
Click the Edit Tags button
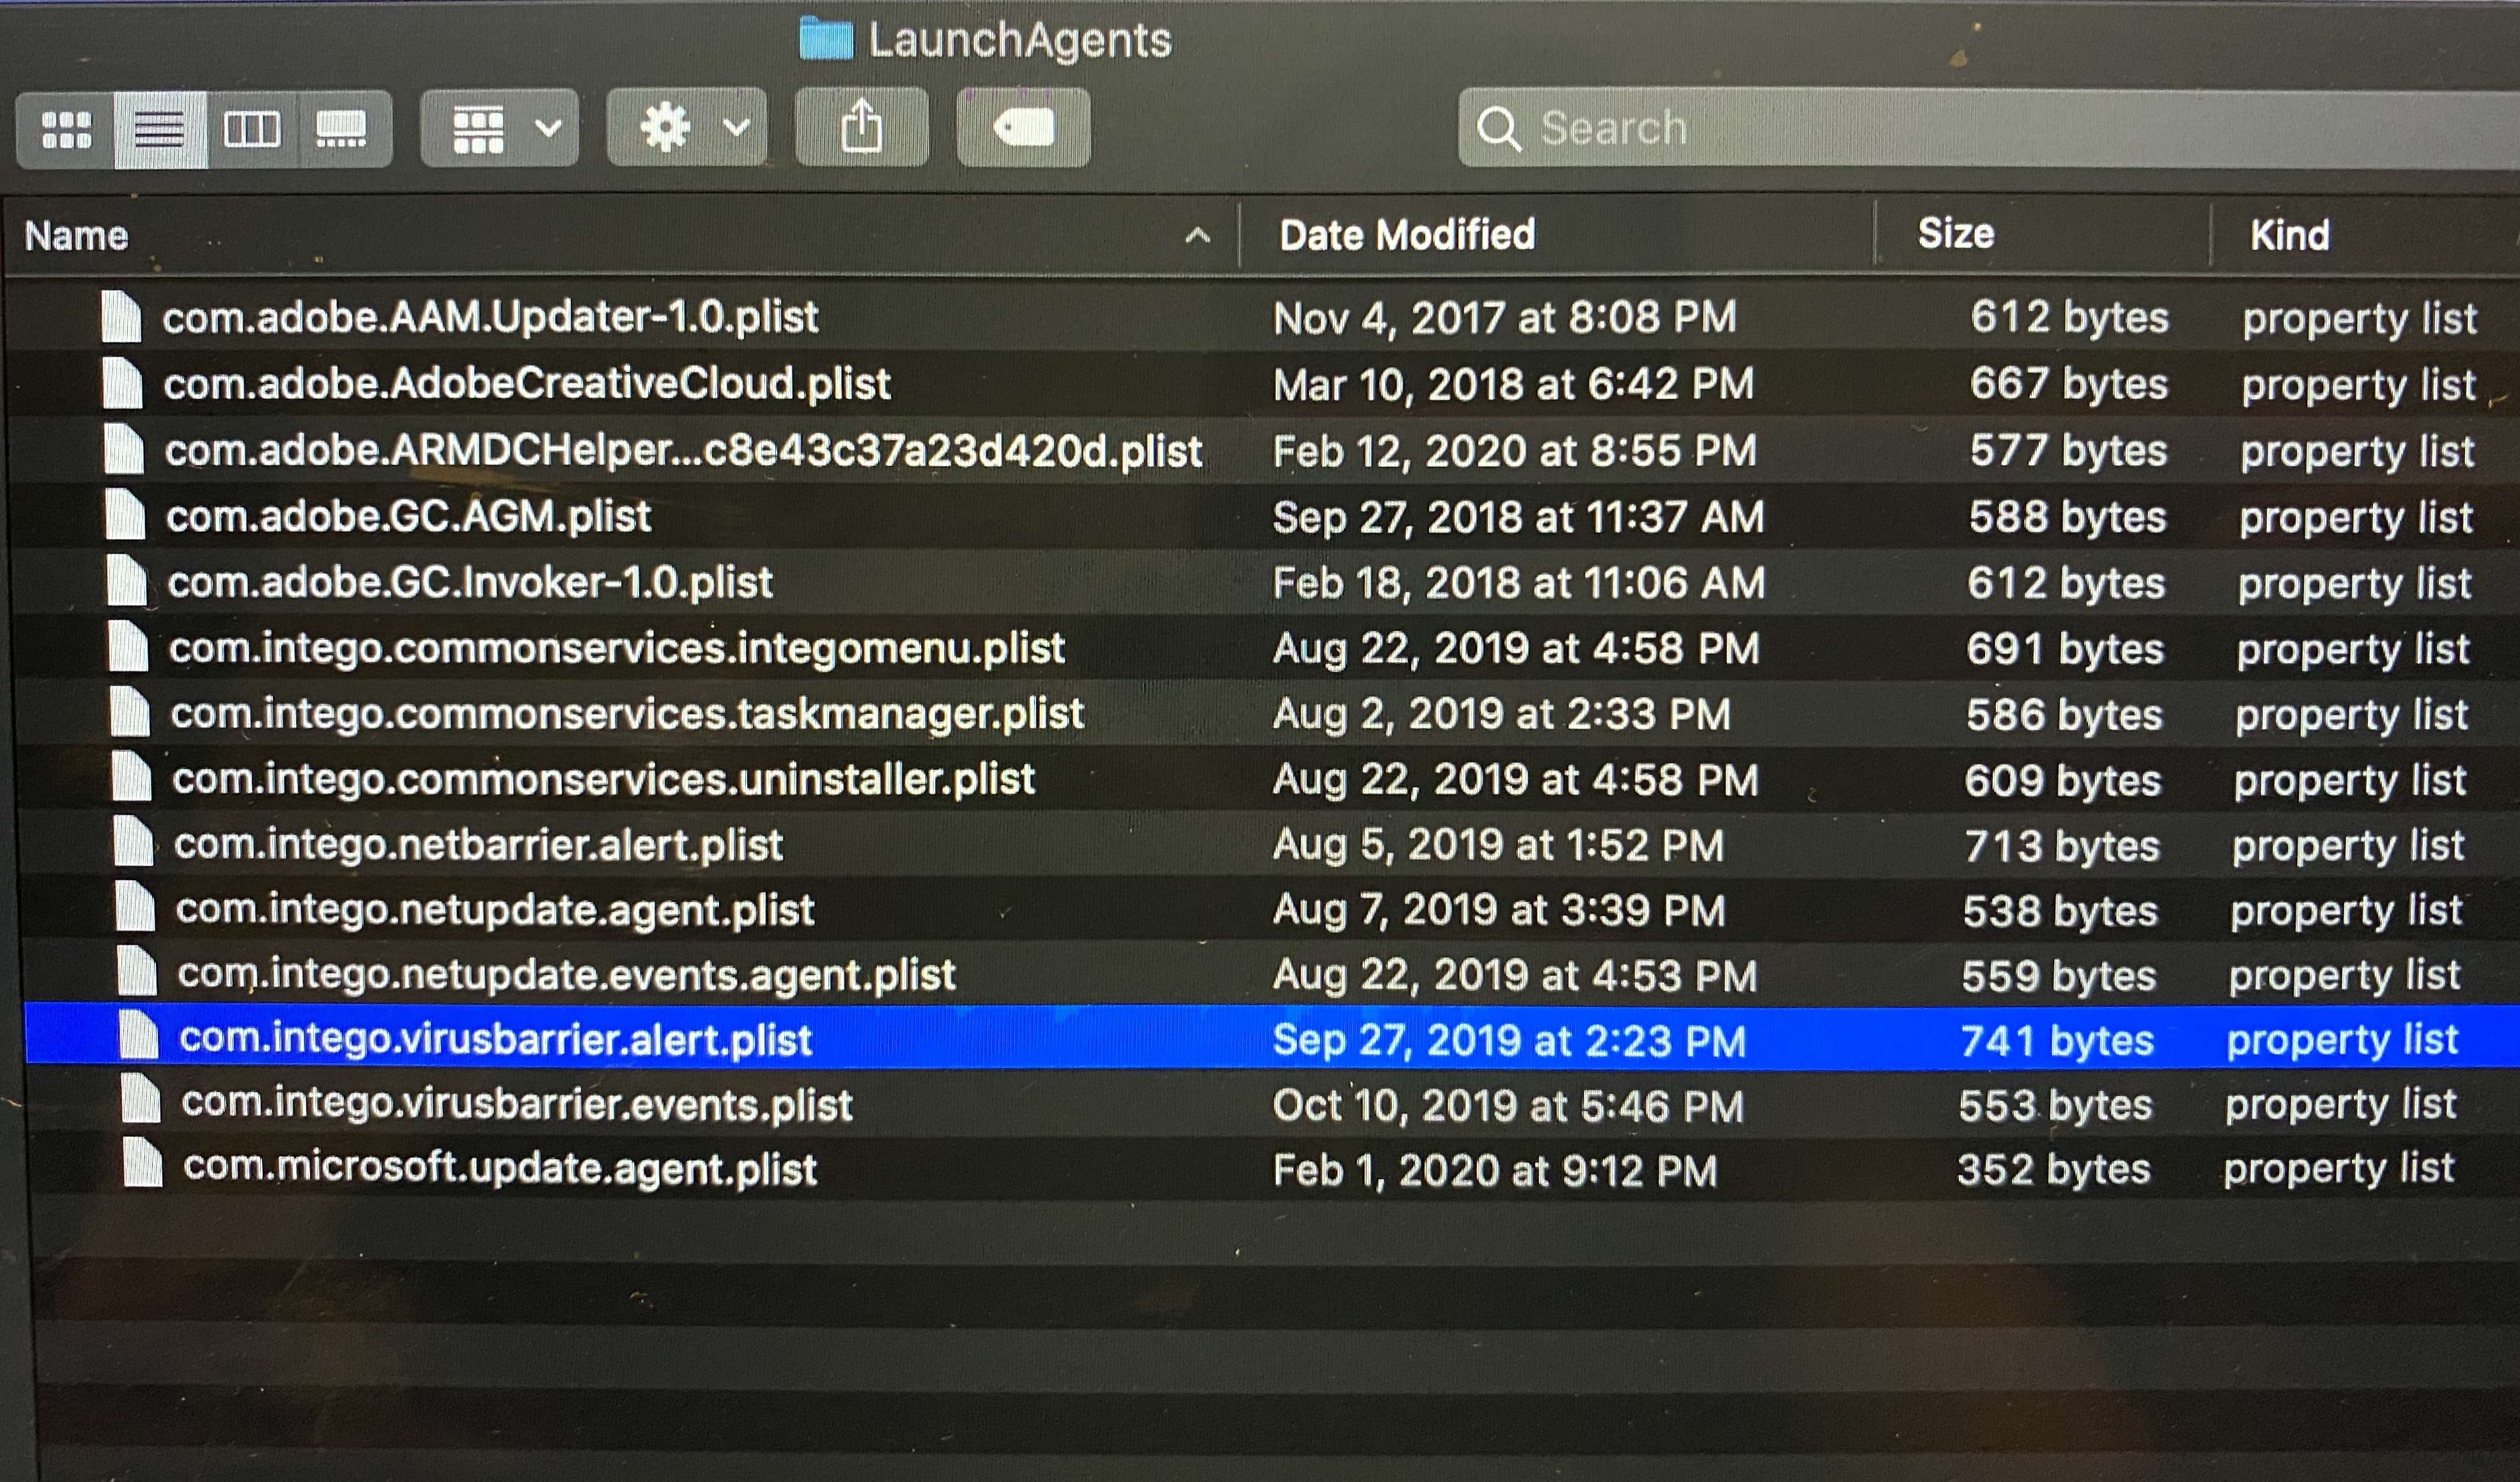(1023, 127)
